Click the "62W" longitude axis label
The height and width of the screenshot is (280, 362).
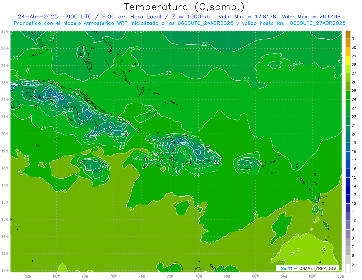312,276
